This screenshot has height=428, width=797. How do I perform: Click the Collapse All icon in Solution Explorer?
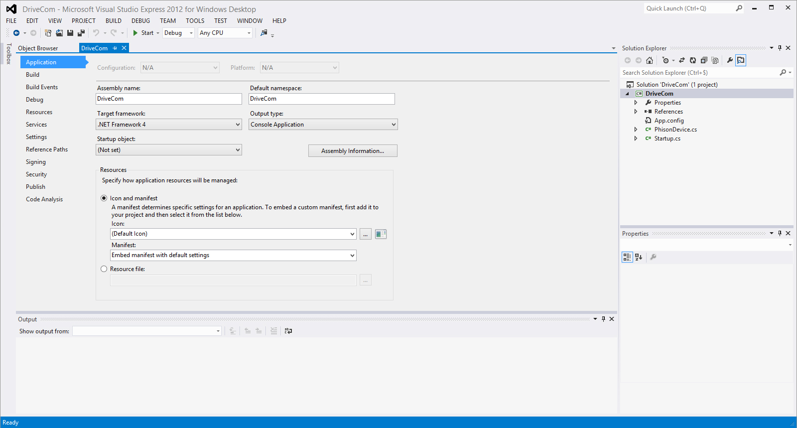tap(704, 60)
